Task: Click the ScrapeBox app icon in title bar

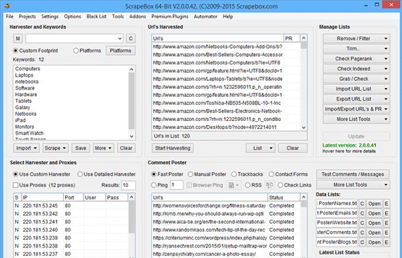Action: click(7, 6)
